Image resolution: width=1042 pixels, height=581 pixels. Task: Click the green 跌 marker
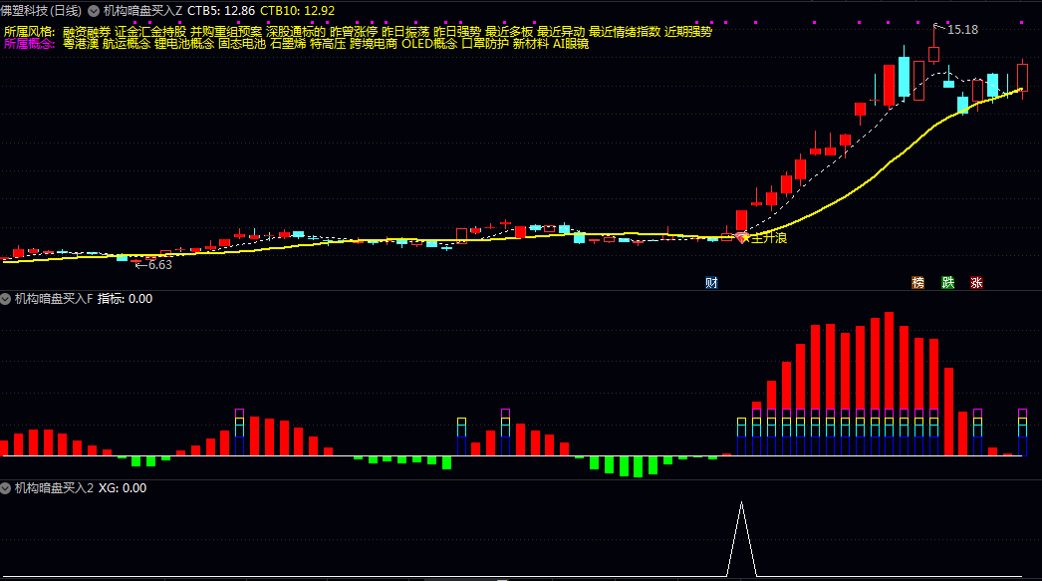pyautogui.click(x=947, y=282)
